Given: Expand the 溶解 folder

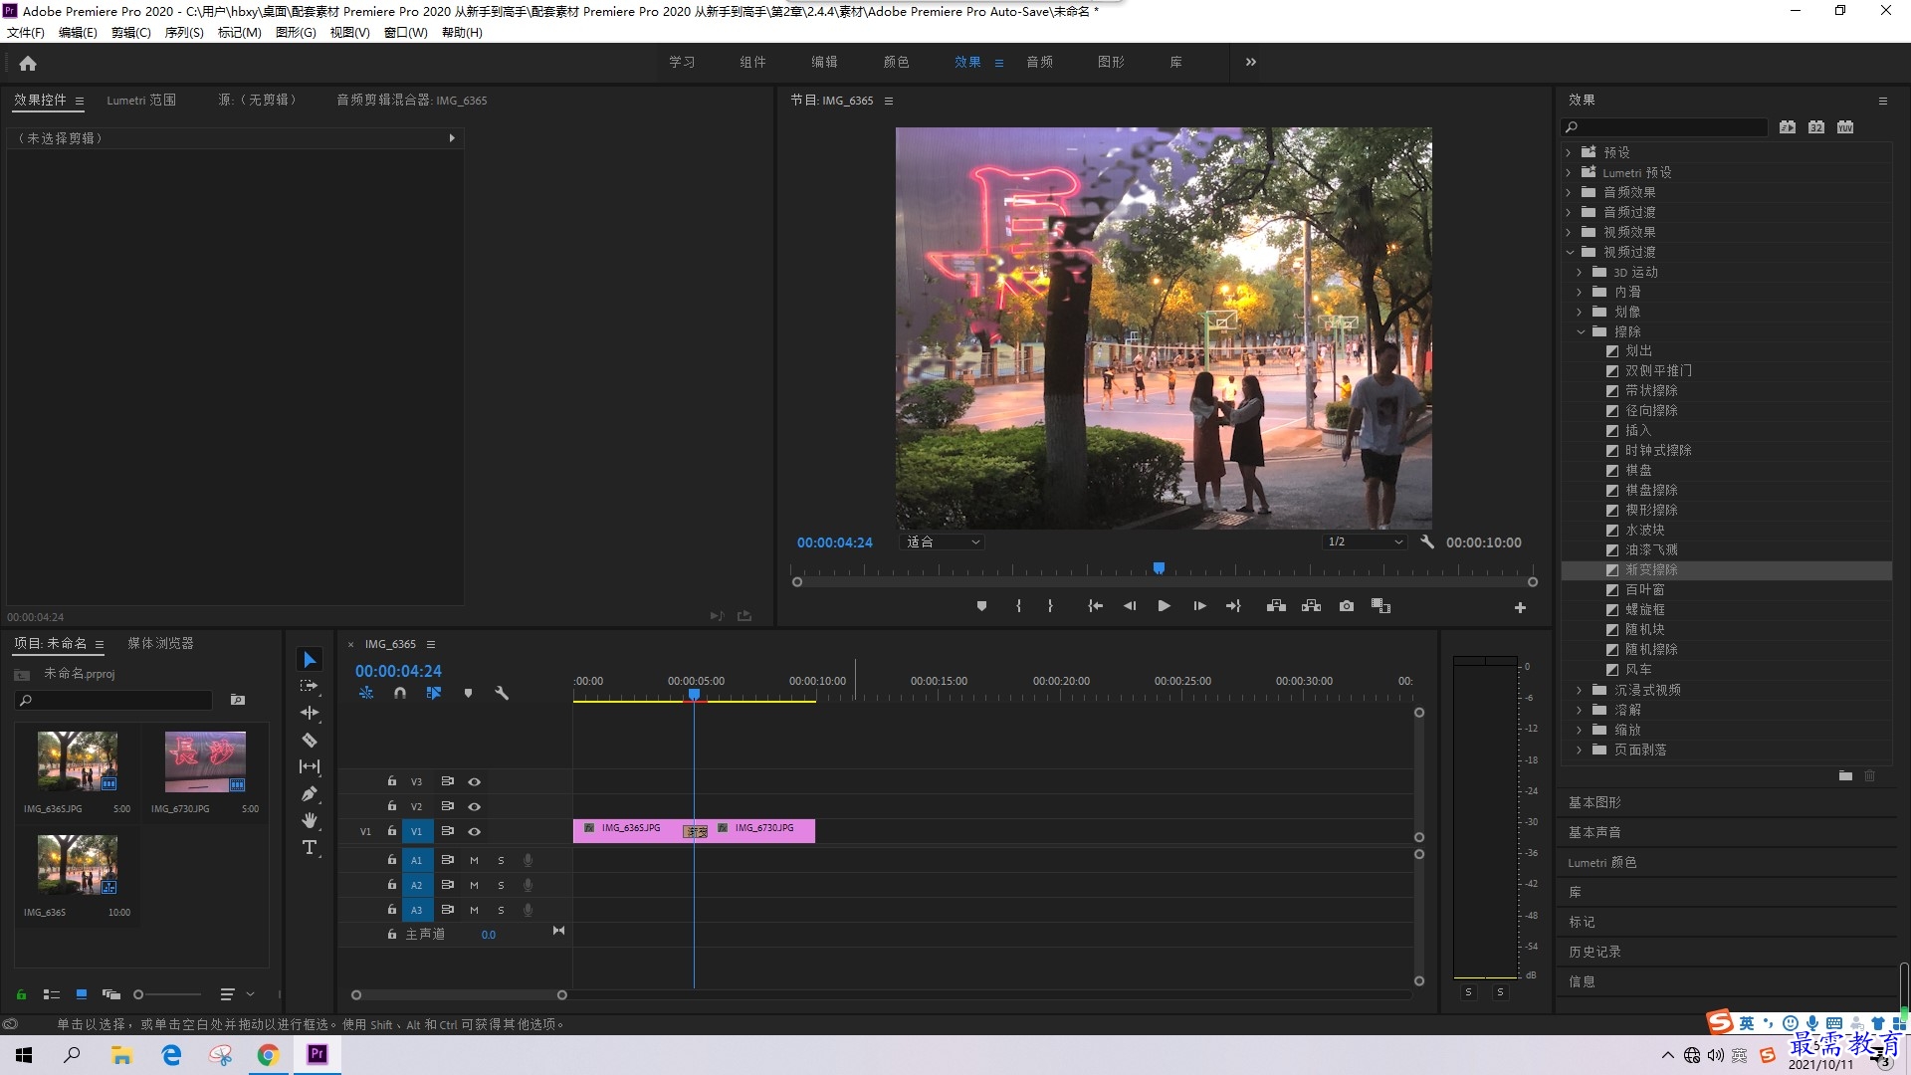Looking at the screenshot, I should pos(1580,710).
